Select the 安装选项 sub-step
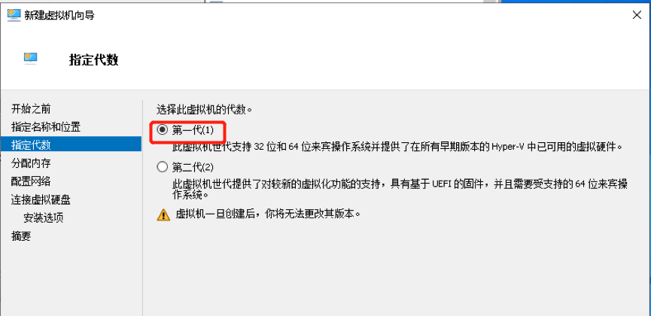 click(x=44, y=218)
